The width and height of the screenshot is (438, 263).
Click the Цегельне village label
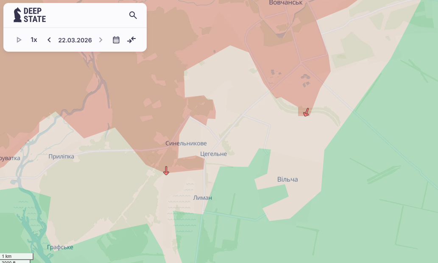pyautogui.click(x=213, y=154)
